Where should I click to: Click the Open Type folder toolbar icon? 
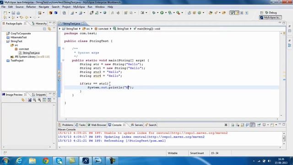[211, 13]
